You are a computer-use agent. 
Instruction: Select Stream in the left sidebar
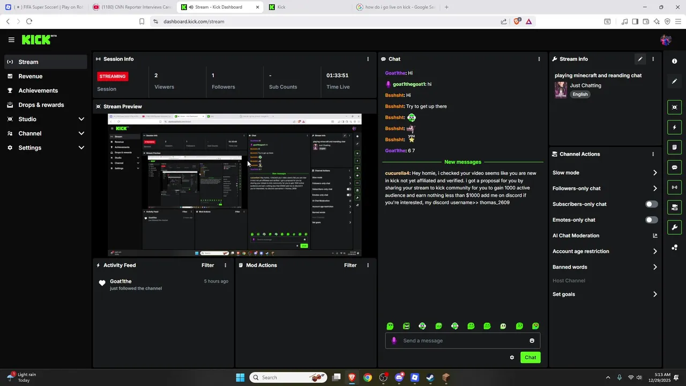click(x=46, y=62)
